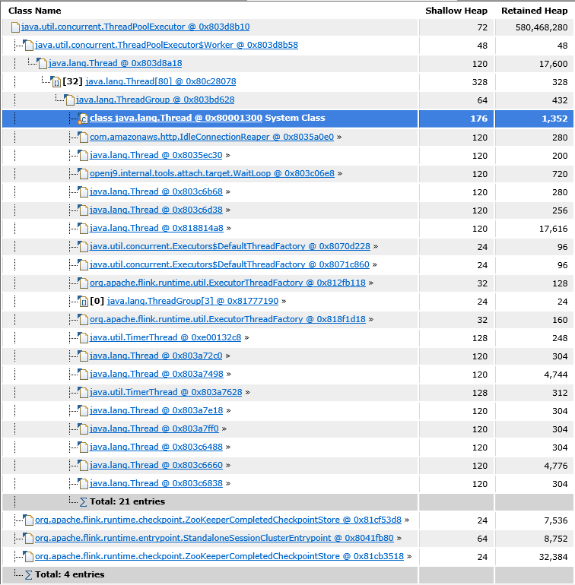Click the Class Name column header

coord(35,11)
